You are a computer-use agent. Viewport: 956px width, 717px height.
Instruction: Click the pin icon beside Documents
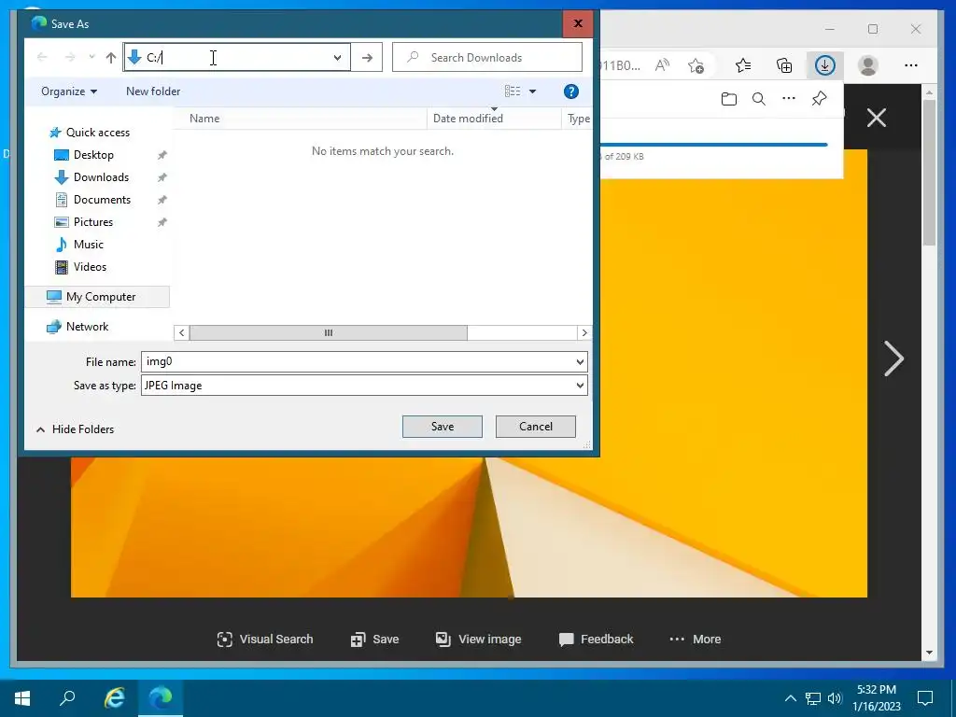point(162,200)
